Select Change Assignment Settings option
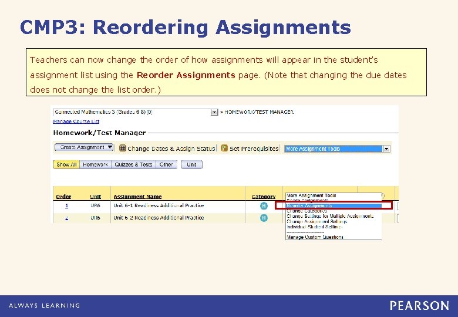The width and height of the screenshot is (458, 317). pos(317,221)
